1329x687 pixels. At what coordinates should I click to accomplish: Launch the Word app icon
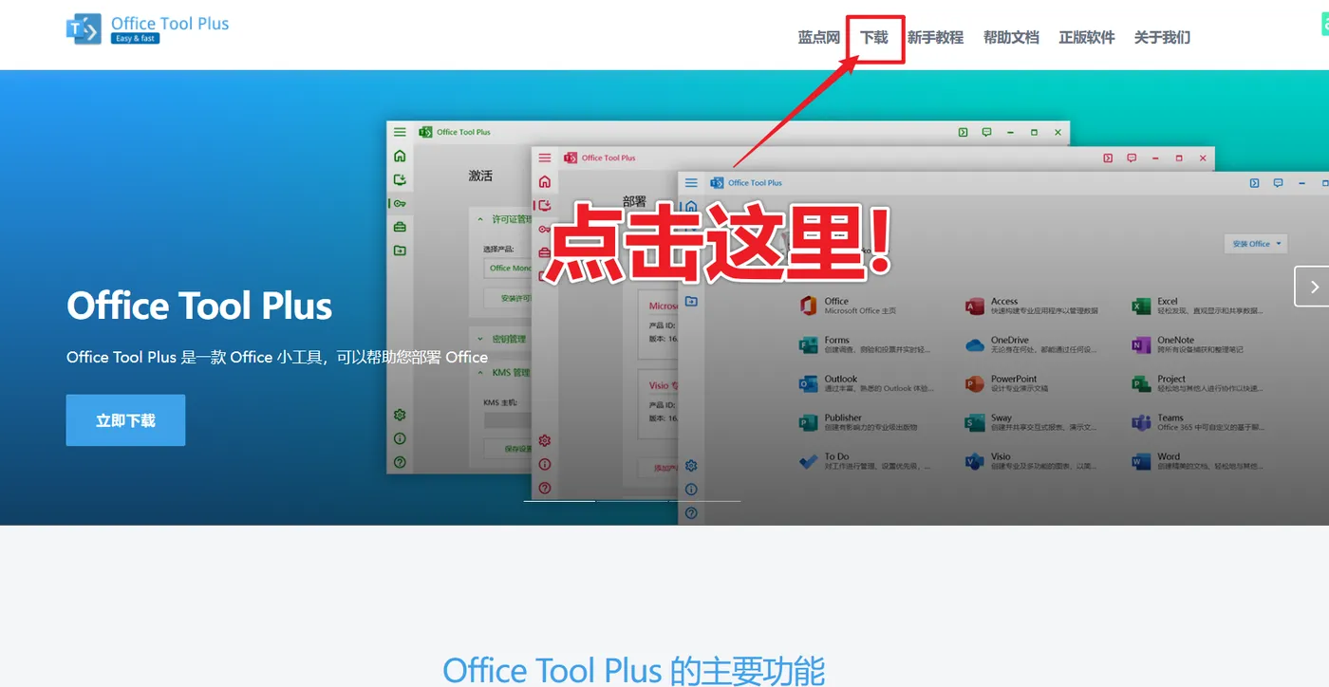(1141, 461)
